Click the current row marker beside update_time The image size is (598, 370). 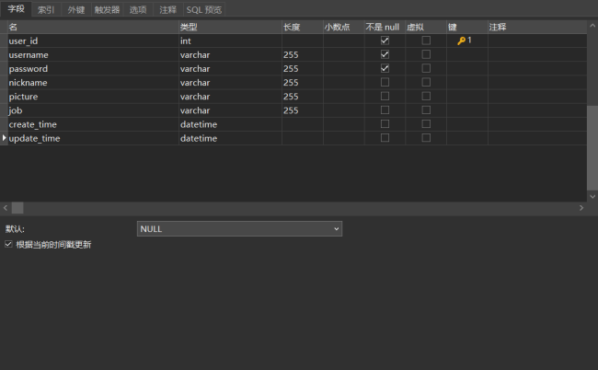click(x=5, y=138)
